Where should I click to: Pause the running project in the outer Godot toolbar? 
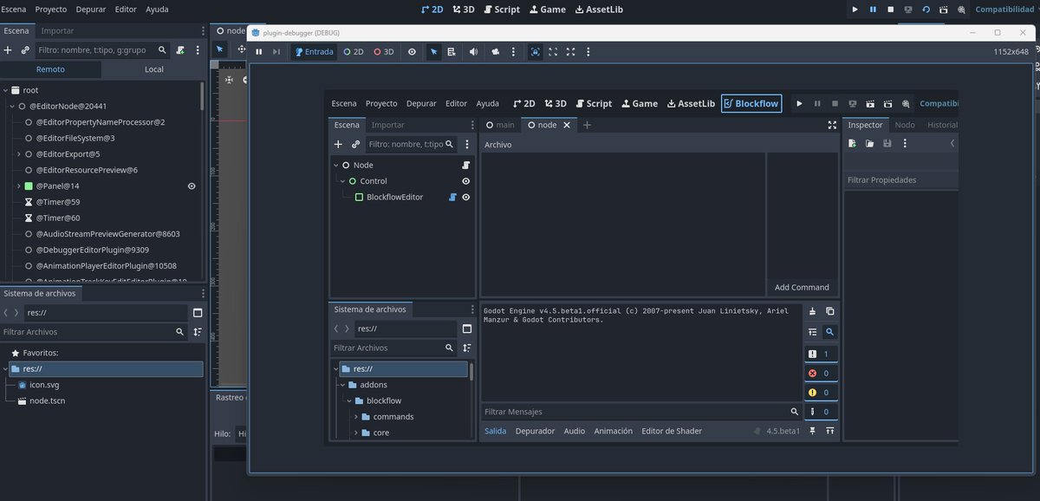873,10
